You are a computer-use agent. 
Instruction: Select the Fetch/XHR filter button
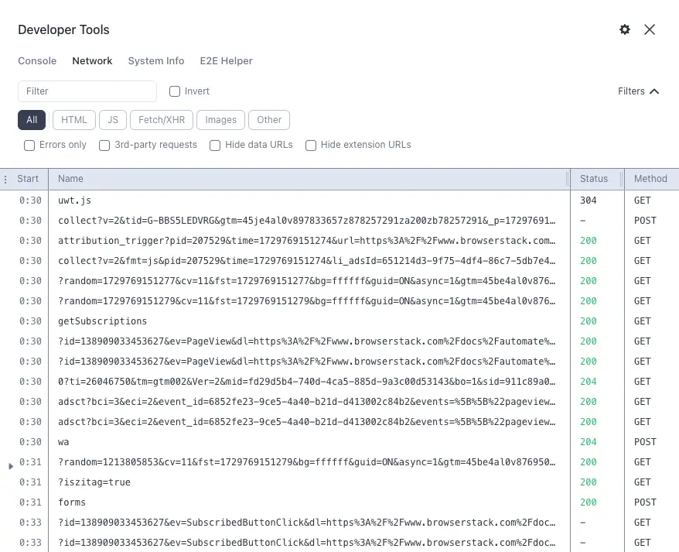click(161, 120)
